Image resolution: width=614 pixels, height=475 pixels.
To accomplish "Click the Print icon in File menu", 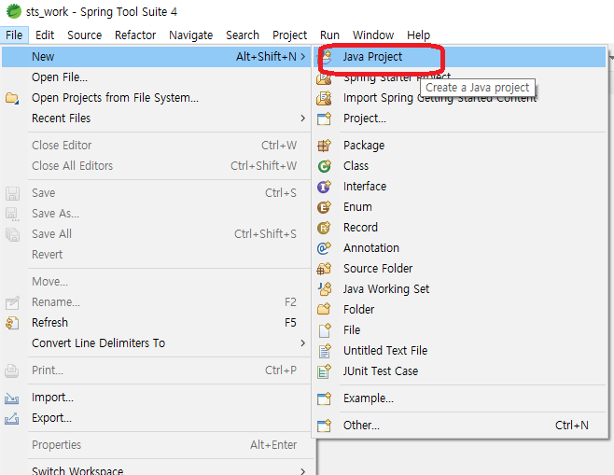I will (x=12, y=370).
